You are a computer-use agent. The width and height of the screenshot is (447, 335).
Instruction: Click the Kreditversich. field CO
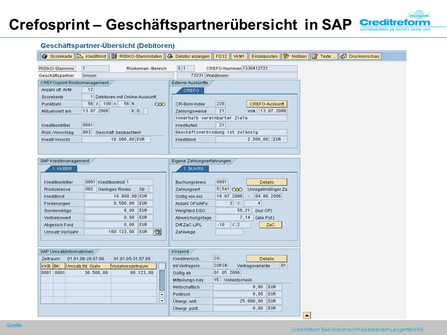[x=217, y=259]
